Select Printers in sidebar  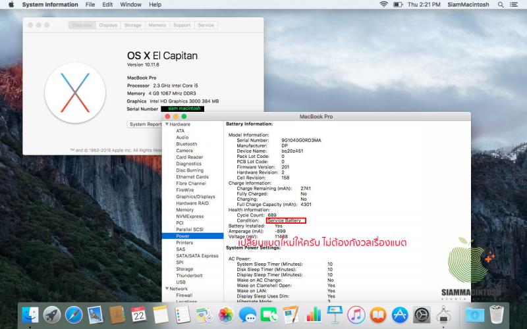(x=184, y=242)
